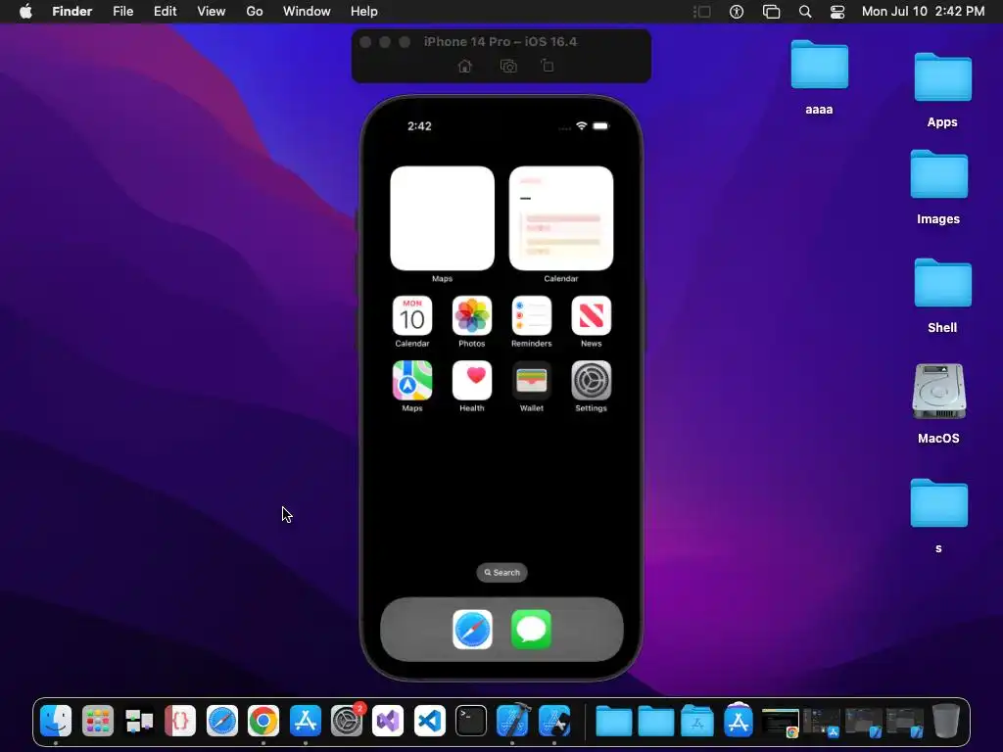
Task: Open the Settings app on the iPhone
Action: pos(591,380)
